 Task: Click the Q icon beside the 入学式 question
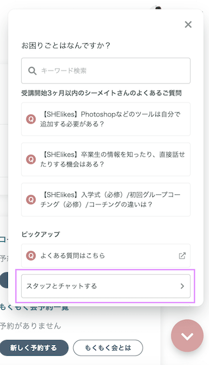31,200
